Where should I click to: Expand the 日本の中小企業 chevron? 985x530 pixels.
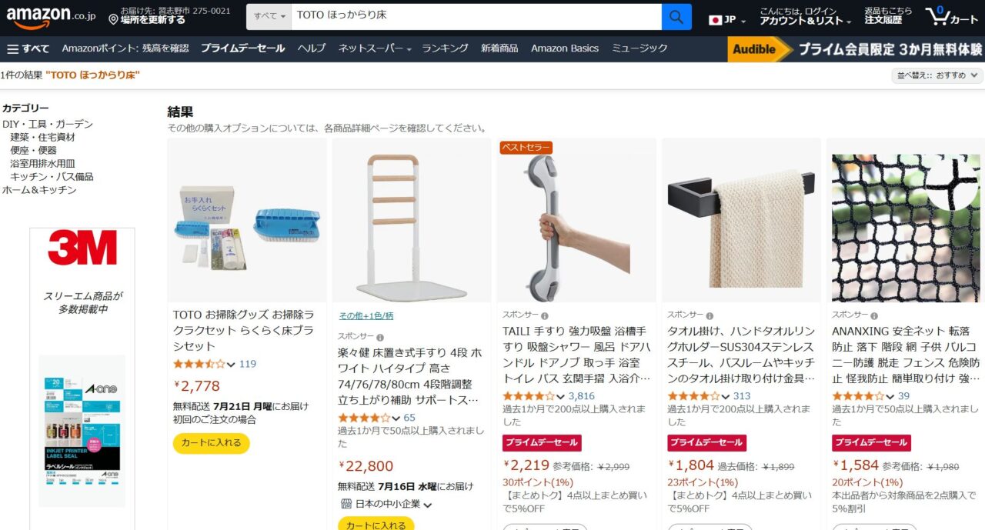[x=428, y=505]
